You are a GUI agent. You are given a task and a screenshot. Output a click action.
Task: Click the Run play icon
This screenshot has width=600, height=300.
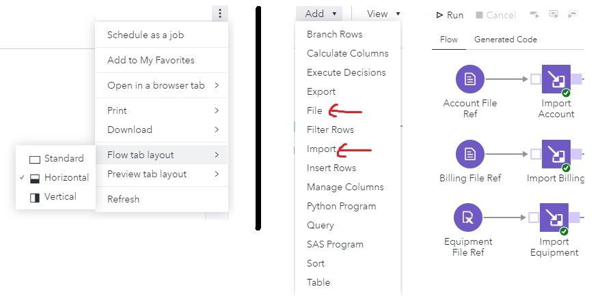(x=439, y=15)
